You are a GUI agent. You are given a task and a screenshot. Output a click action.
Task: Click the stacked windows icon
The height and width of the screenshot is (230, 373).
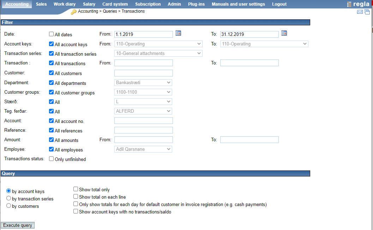tap(367, 12)
